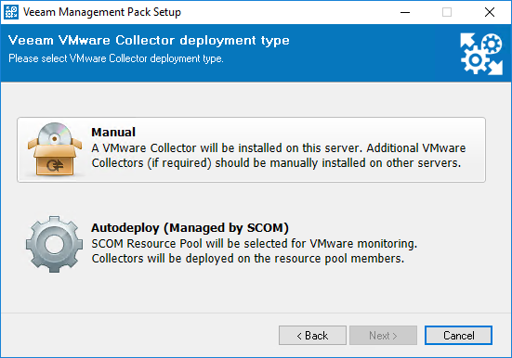Viewport: 512px width, 358px height.
Task: Click the Veeam app icon in title bar
Action: pos(11,12)
